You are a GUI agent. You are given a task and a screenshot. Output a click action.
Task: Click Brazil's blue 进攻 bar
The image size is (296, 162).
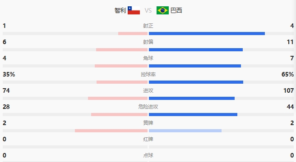coord(192,99)
